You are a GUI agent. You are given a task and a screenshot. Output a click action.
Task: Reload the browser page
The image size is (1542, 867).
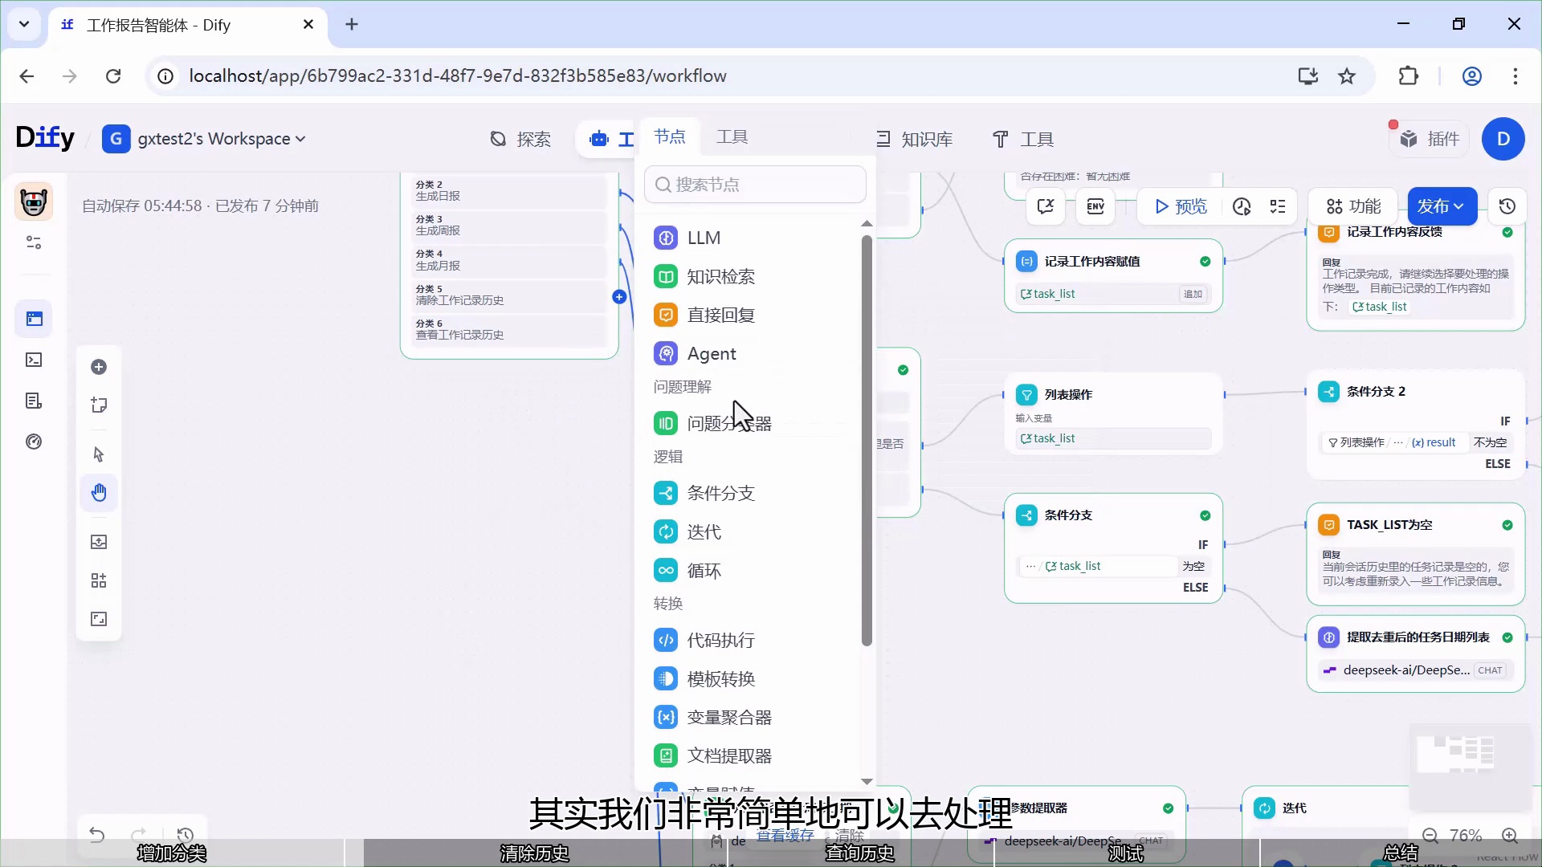click(x=113, y=76)
